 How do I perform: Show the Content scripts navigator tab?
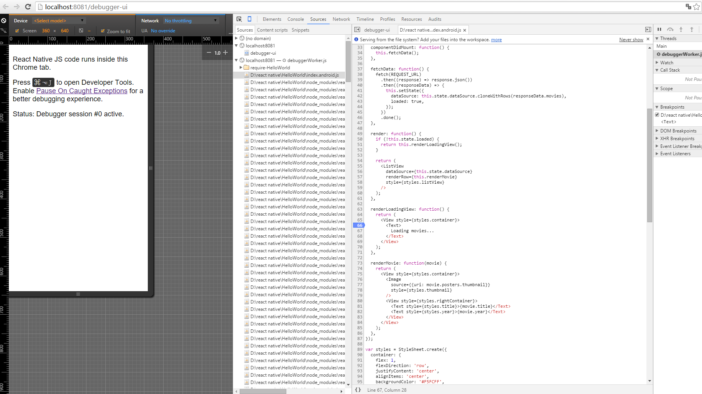[x=272, y=30]
